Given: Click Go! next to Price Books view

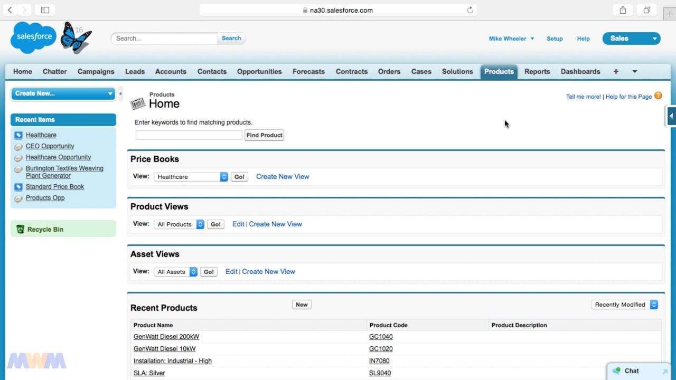Looking at the screenshot, I should click(239, 177).
